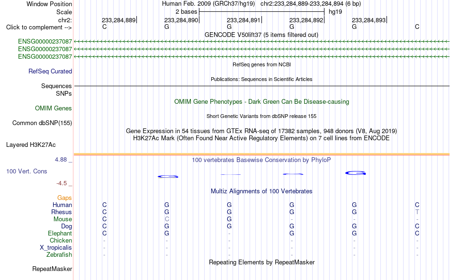This screenshot has height=280, width=450.
Task: Click the black Sequences track line
Action: pos(262,86)
